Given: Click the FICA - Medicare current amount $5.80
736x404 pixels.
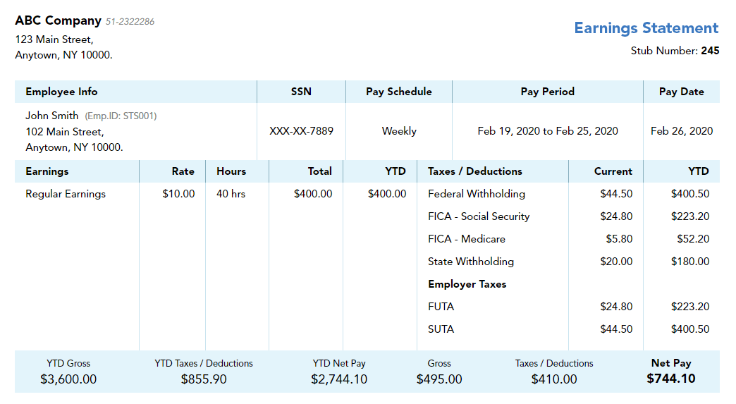Looking at the screenshot, I should (619, 239).
